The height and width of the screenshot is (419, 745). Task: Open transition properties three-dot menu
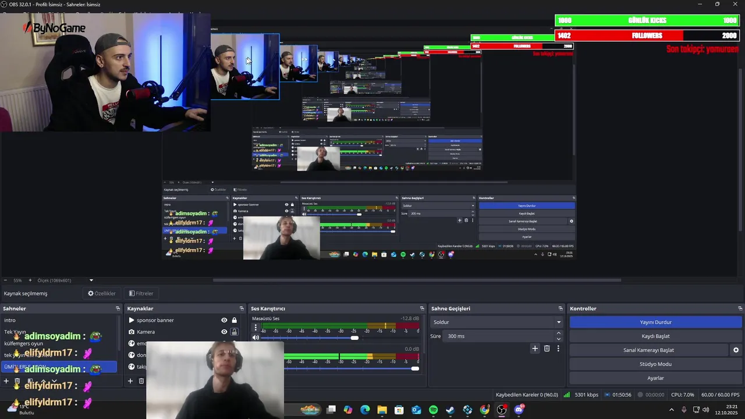pyautogui.click(x=558, y=349)
